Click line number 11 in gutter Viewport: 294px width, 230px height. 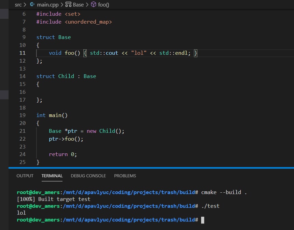[x=23, y=53]
